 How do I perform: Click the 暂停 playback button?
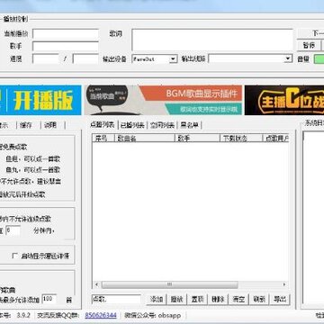click(309, 46)
